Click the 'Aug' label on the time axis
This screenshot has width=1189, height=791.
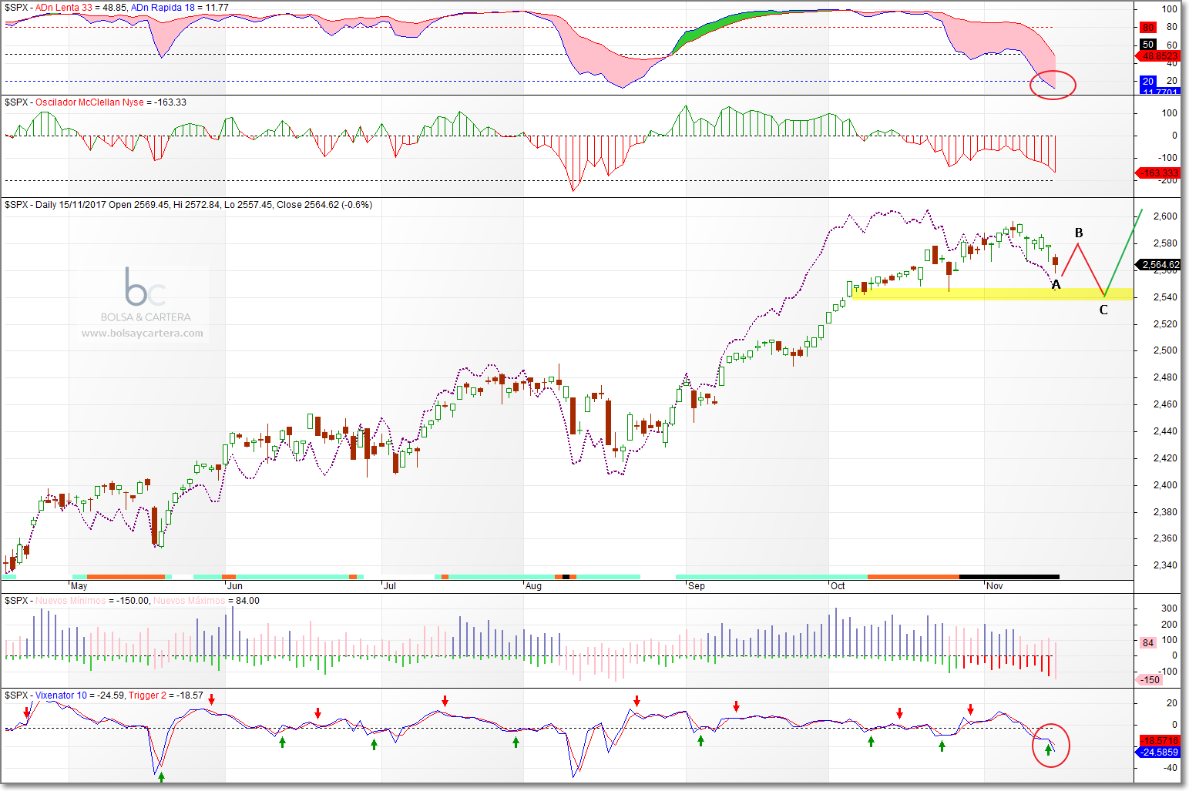[533, 586]
